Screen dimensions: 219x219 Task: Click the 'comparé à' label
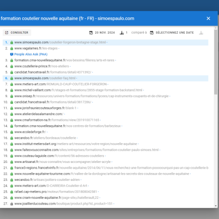pyautogui.click(x=139, y=32)
